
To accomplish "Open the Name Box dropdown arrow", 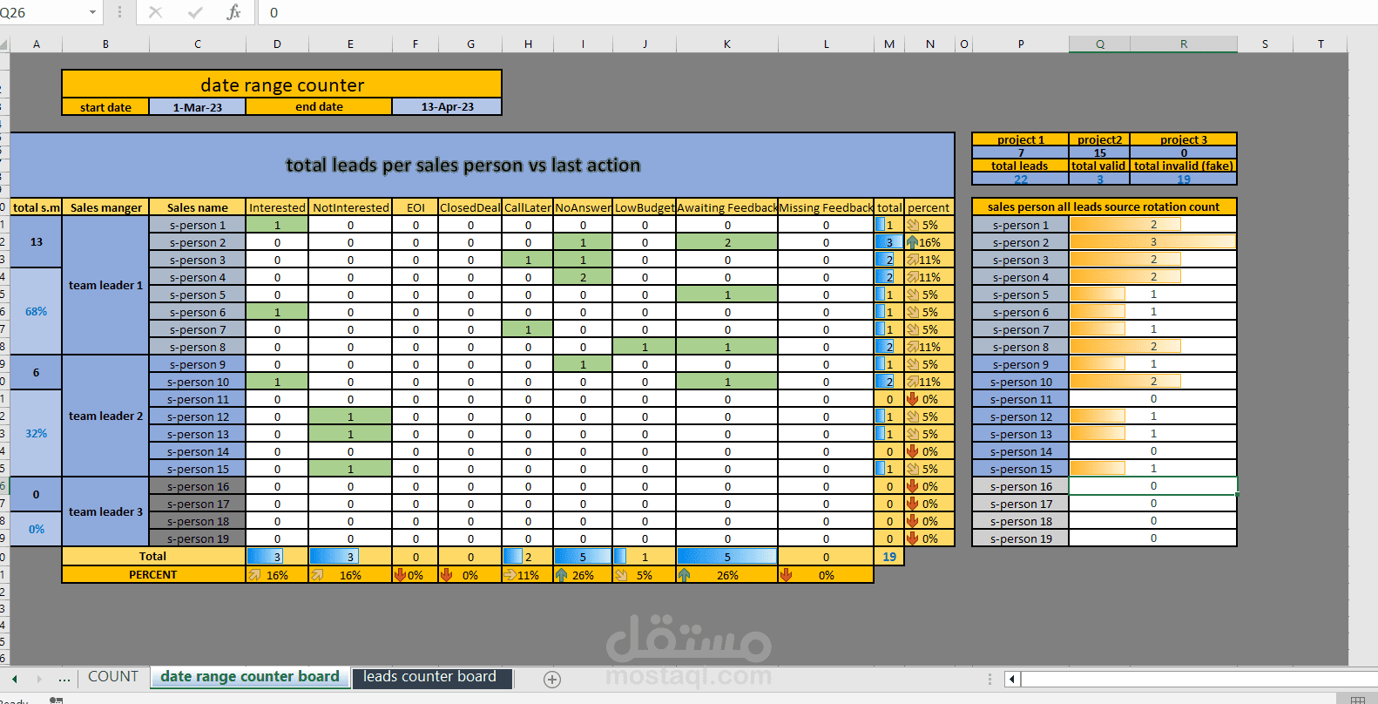I will tap(92, 12).
